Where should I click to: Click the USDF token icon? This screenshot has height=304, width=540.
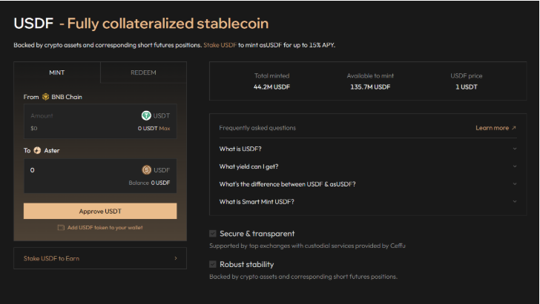[146, 169]
